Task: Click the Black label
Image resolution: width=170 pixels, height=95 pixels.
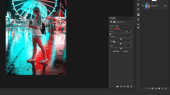Action: (112, 46)
